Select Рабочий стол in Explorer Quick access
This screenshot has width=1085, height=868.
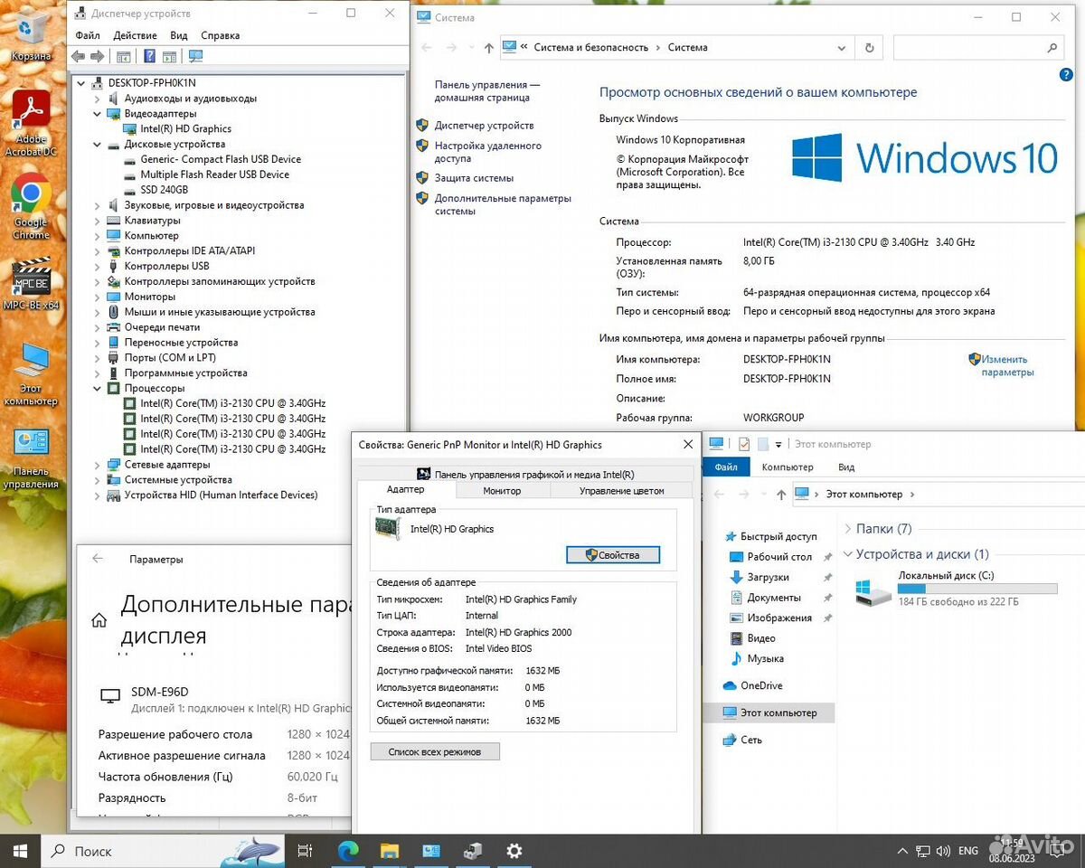pyautogui.click(x=779, y=557)
